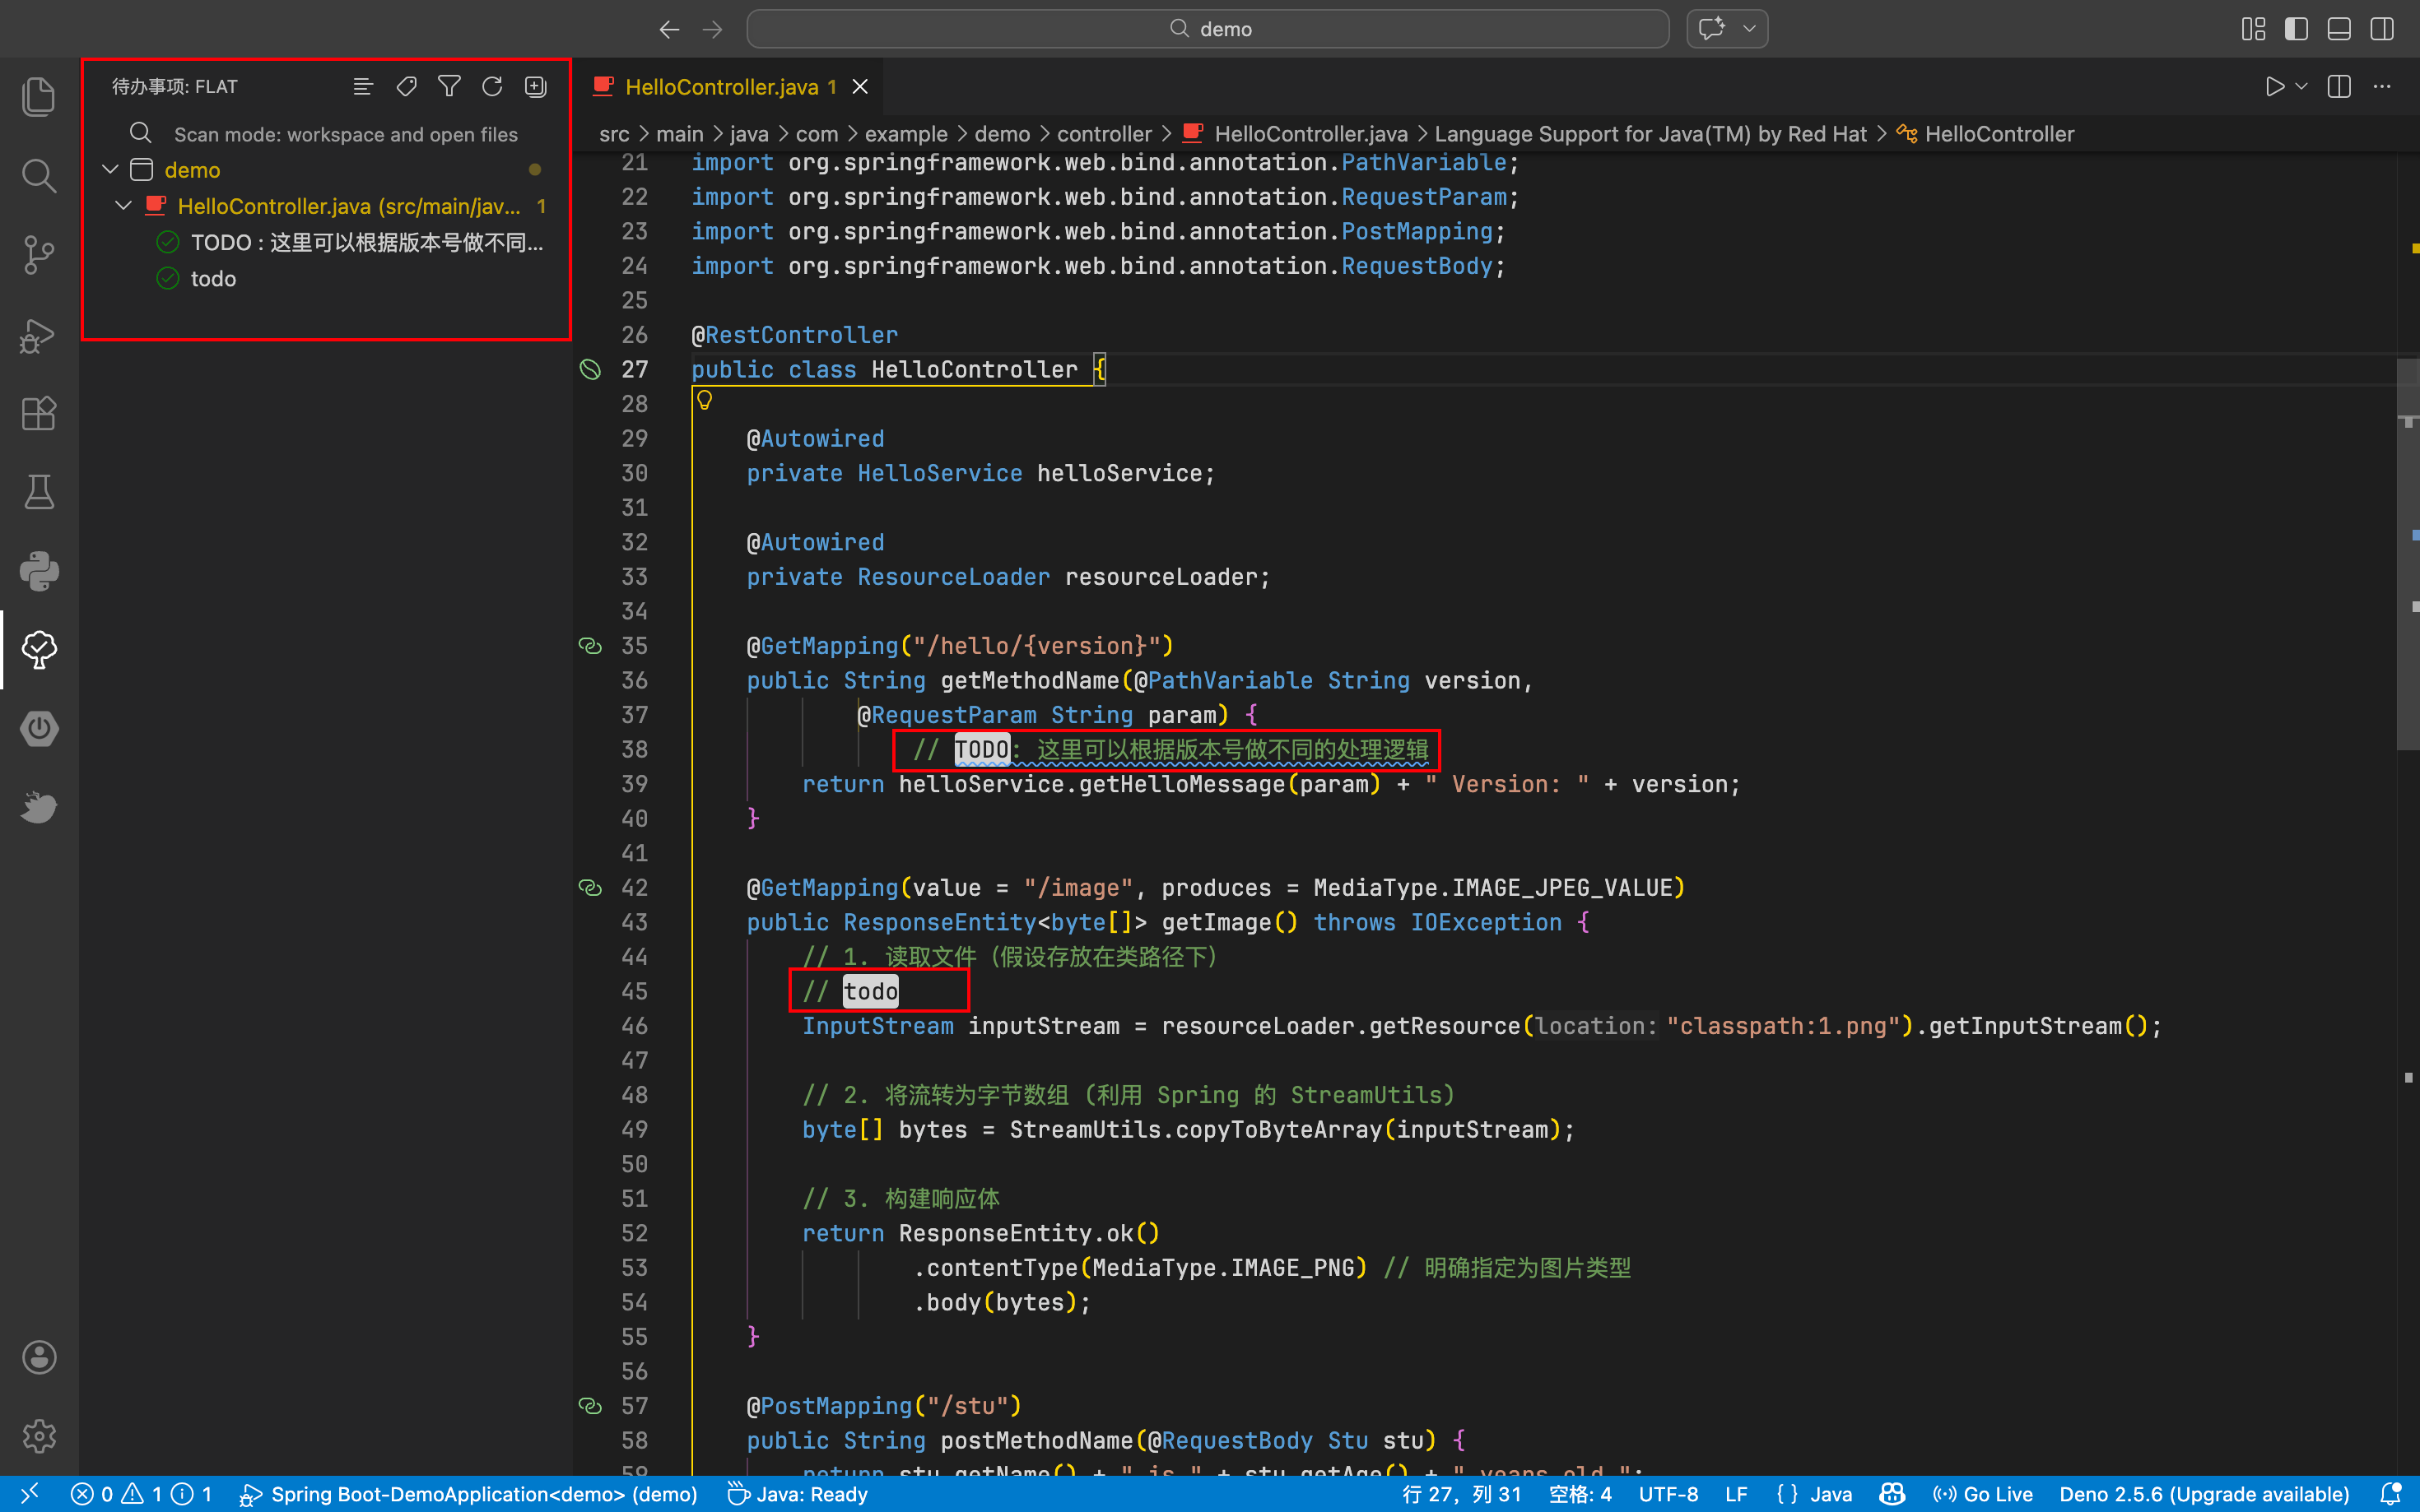The image size is (2420, 1512).
Task: Go back with the left arrow
Action: pos(669,29)
